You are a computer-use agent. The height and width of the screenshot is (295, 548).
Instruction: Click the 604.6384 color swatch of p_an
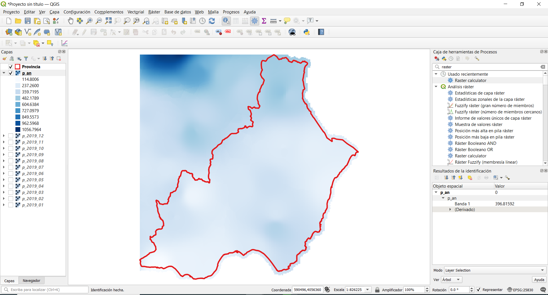pyautogui.click(x=17, y=104)
